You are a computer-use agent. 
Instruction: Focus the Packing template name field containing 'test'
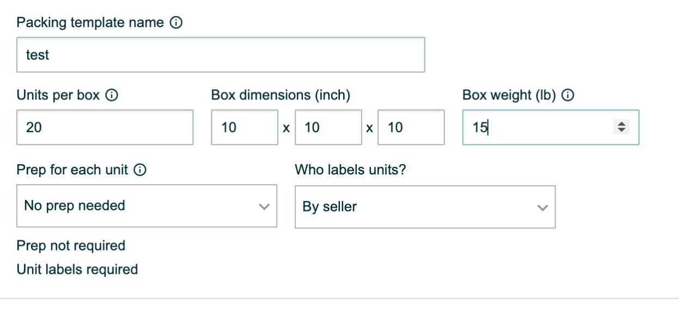pos(221,55)
